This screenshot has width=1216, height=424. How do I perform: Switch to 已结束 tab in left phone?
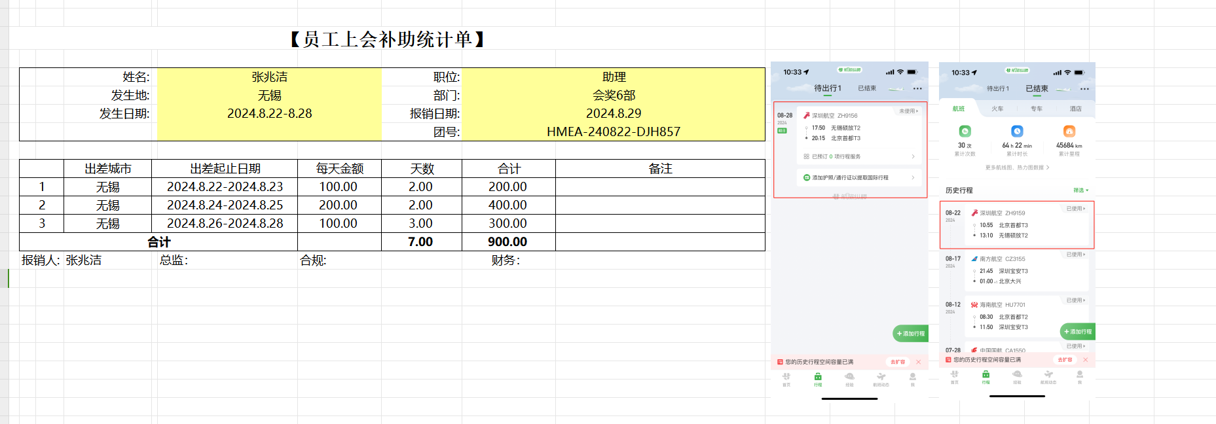click(867, 88)
